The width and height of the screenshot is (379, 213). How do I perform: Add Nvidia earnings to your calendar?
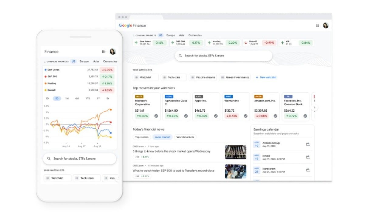click(308, 157)
